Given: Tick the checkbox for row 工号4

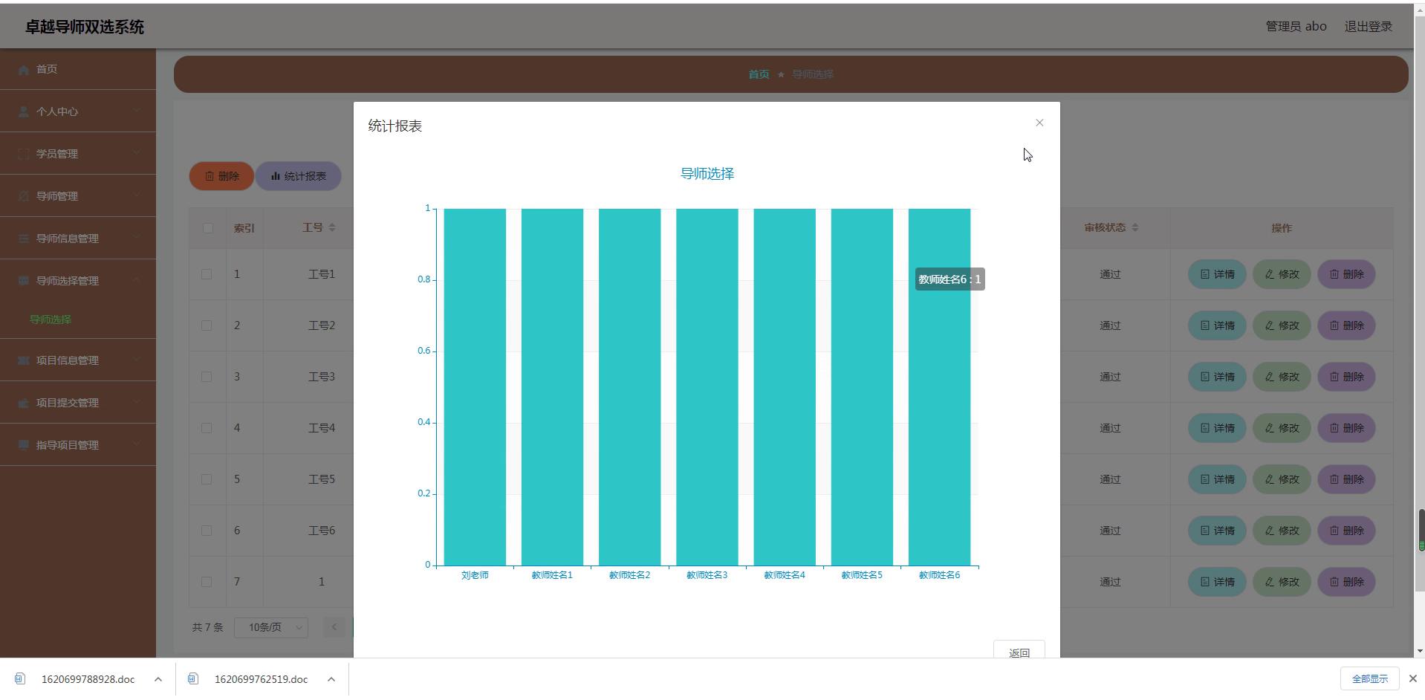Looking at the screenshot, I should 207,428.
